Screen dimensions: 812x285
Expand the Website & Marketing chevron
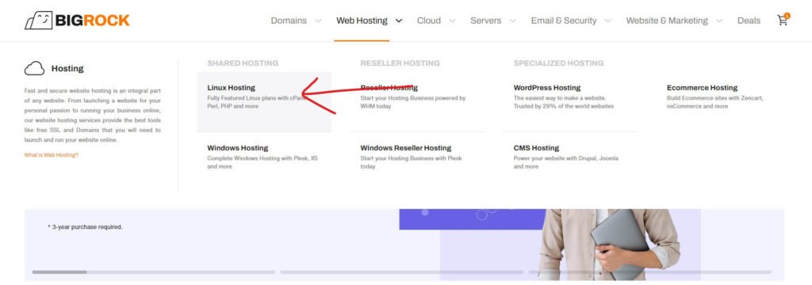click(x=719, y=21)
